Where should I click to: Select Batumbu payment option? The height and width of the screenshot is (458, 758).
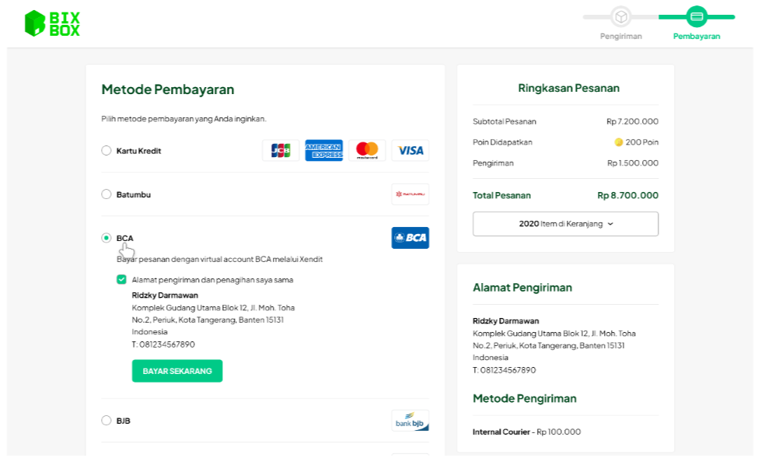coord(107,194)
